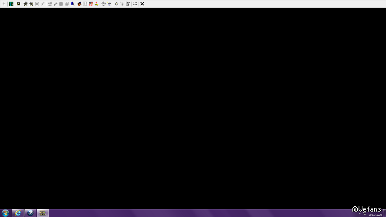Open the green map view icon
The width and height of the screenshot is (386, 217).
pos(11,4)
